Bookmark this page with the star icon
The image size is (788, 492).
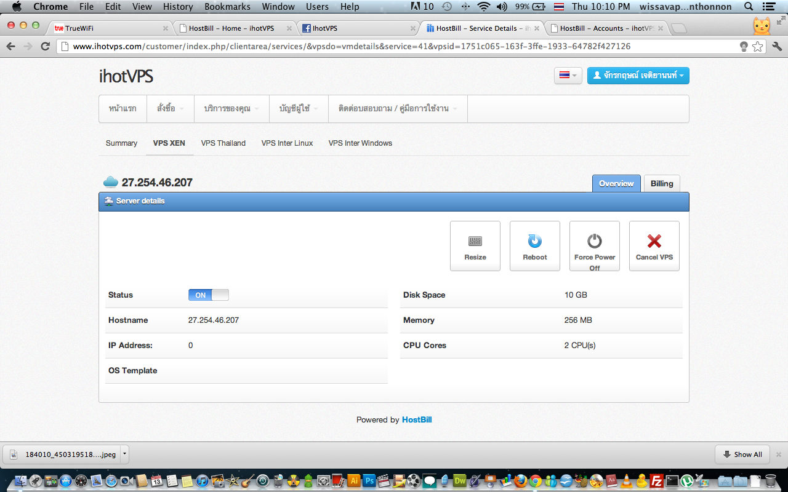(x=758, y=46)
